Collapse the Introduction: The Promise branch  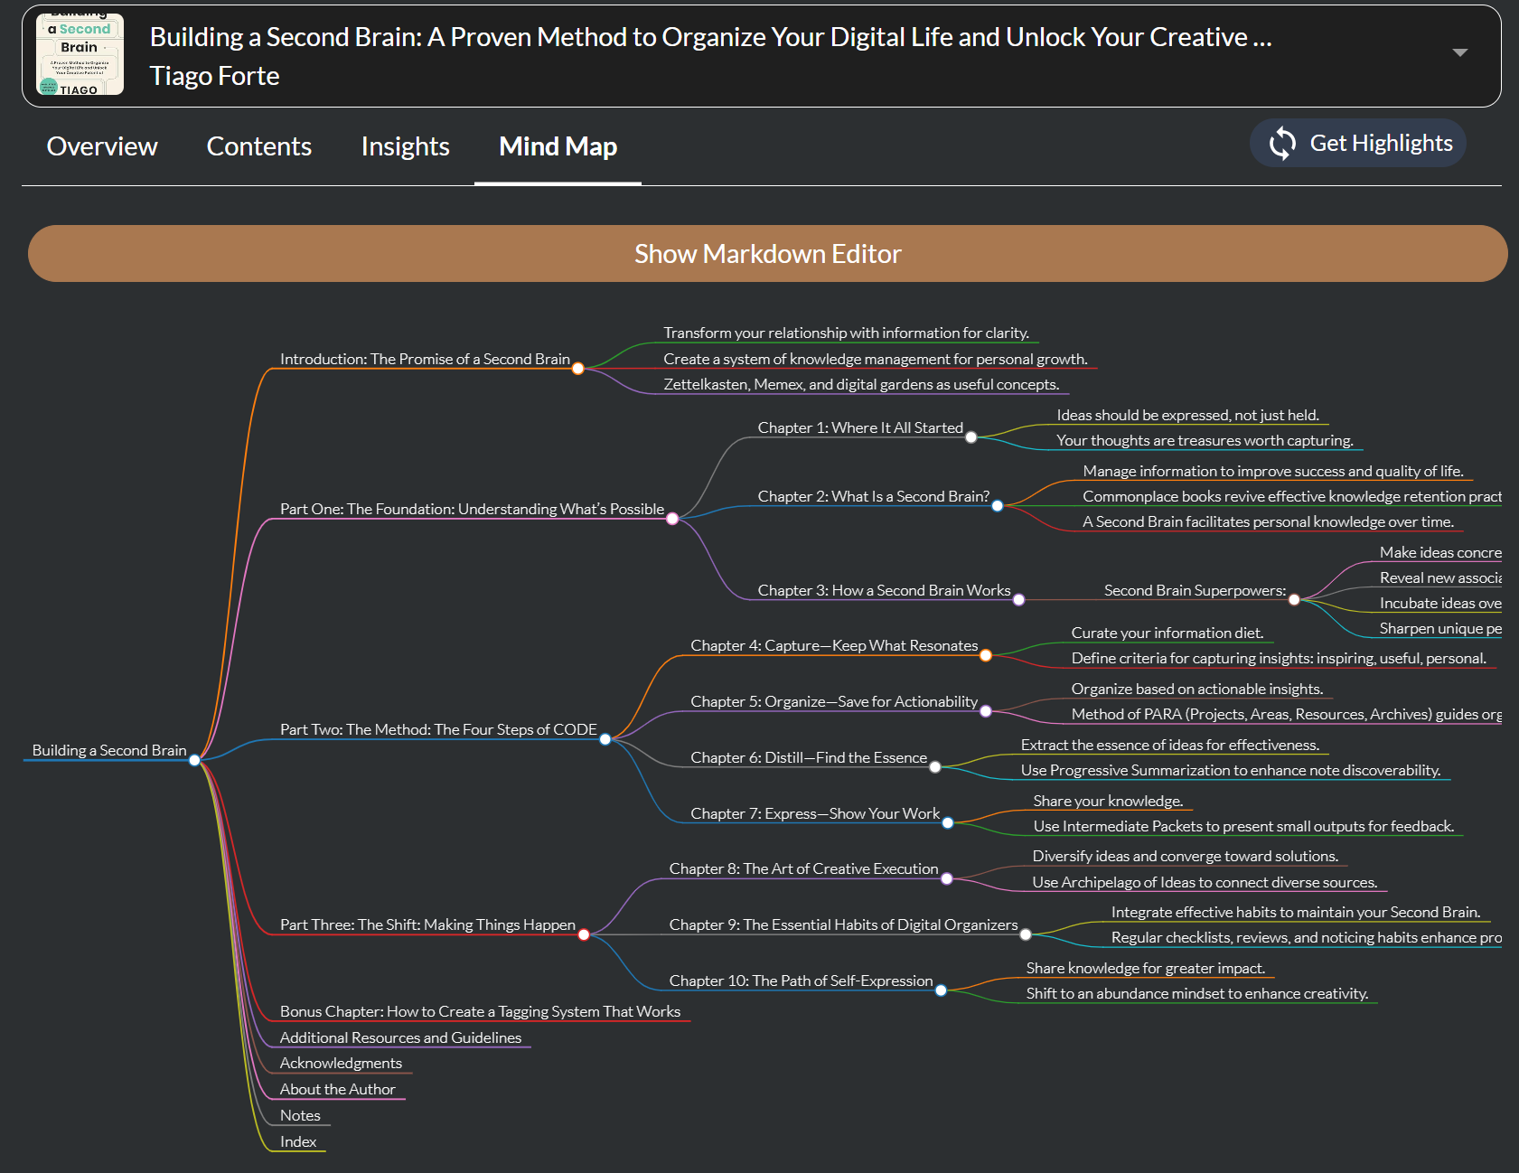(x=578, y=369)
